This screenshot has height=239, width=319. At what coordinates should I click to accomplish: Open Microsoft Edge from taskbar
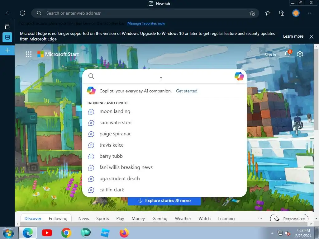coord(28,233)
